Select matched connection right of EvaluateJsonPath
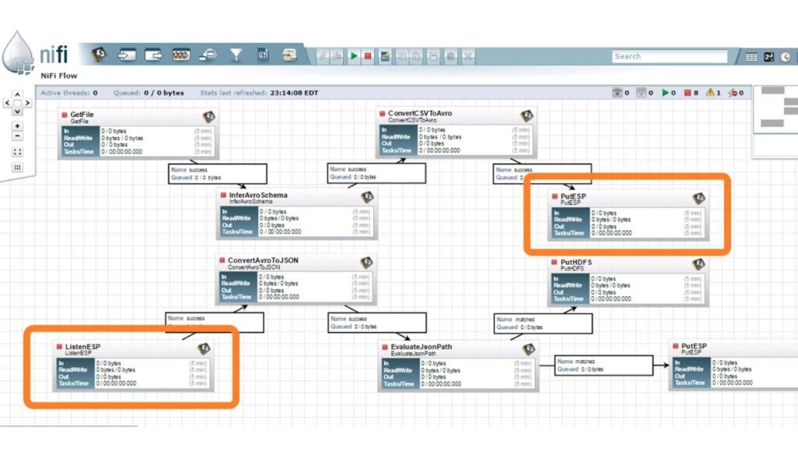Image resolution: width=798 pixels, height=474 pixels. tap(604, 365)
